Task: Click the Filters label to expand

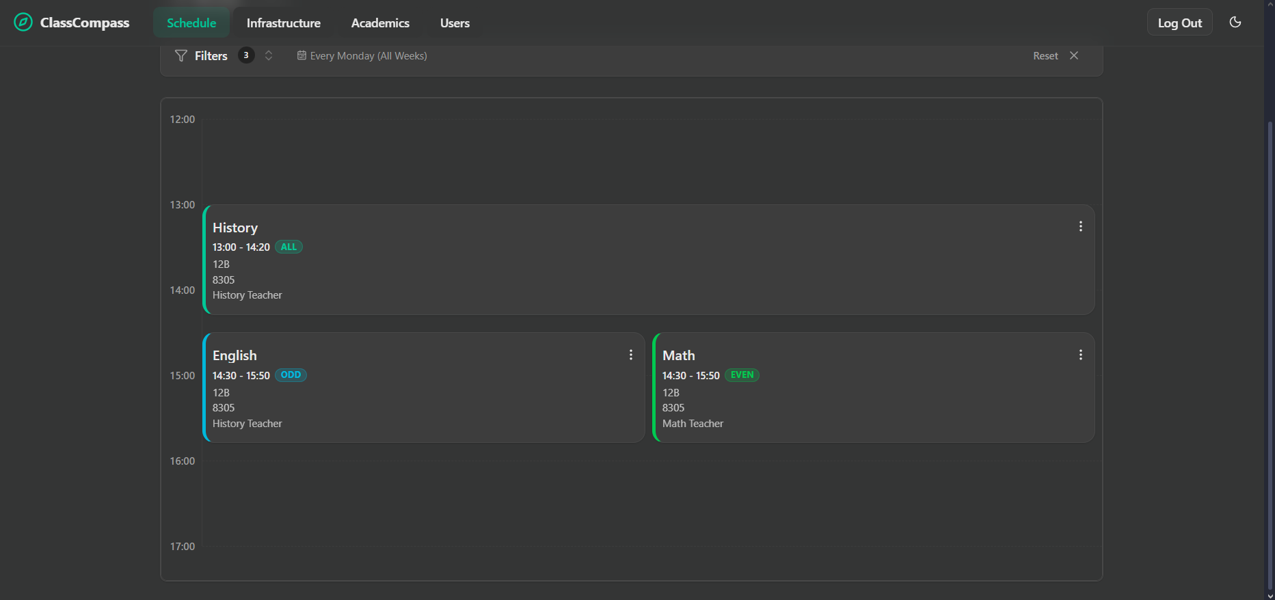Action: tap(211, 56)
